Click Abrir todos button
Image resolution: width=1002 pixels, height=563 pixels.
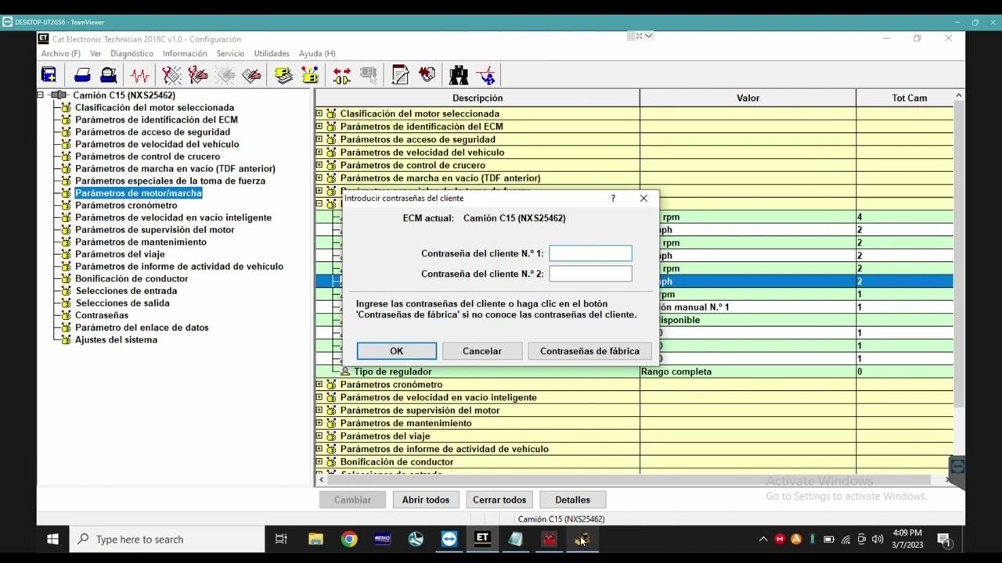point(426,500)
